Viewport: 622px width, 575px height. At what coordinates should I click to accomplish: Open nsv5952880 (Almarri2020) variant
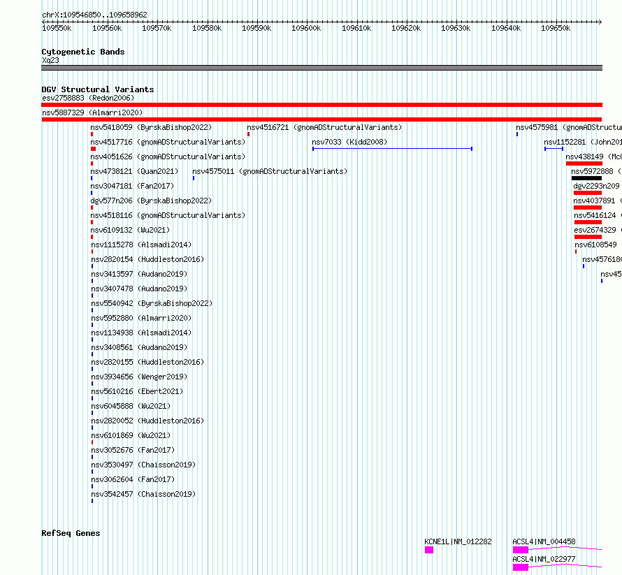(x=141, y=318)
